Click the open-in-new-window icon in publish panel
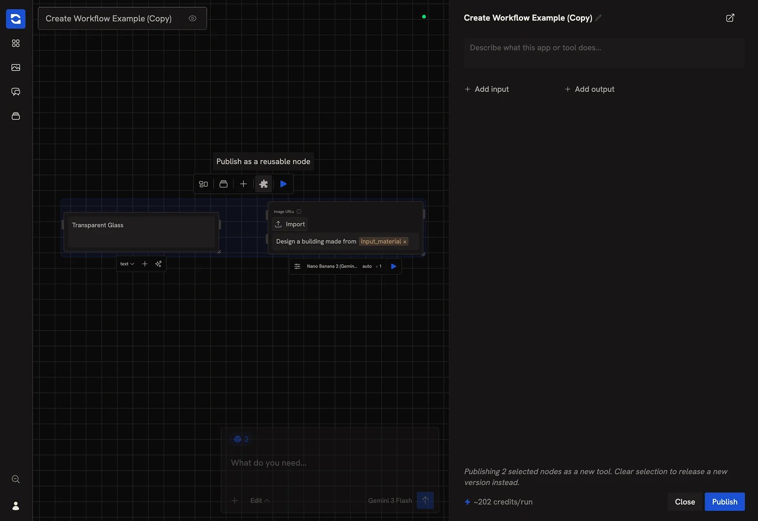Screen dimensions: 758x521 coord(730,18)
